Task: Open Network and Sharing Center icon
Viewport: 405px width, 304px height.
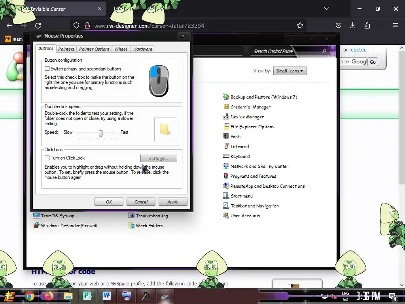Action: [226, 166]
